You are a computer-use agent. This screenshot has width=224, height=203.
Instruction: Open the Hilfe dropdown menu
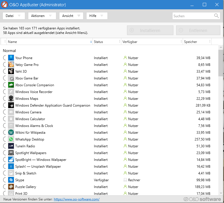click(x=97, y=16)
